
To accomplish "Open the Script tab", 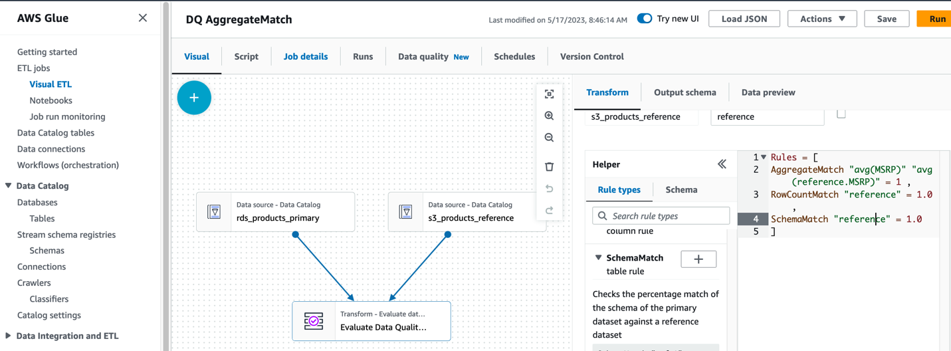I will tap(247, 57).
